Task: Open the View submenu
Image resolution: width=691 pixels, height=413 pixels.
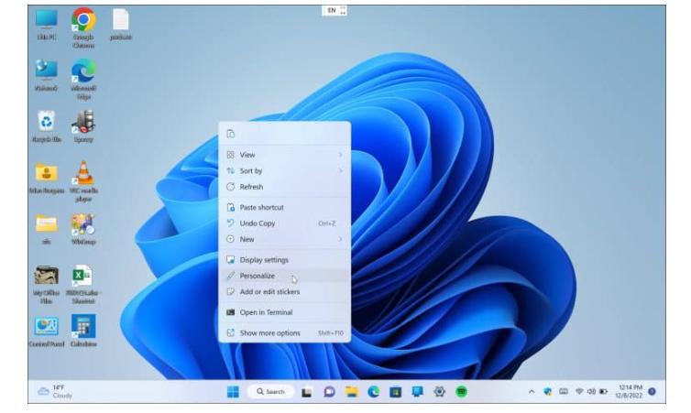Action: point(285,155)
